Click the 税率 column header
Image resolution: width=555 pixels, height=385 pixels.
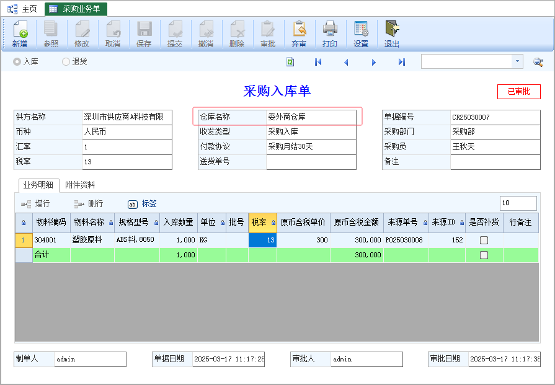pyautogui.click(x=263, y=222)
